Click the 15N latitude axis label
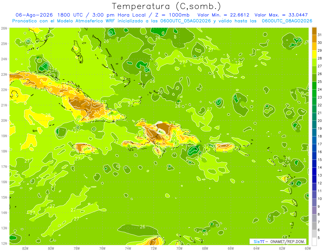Viewport: 327px width, 252px height. coord(4,197)
